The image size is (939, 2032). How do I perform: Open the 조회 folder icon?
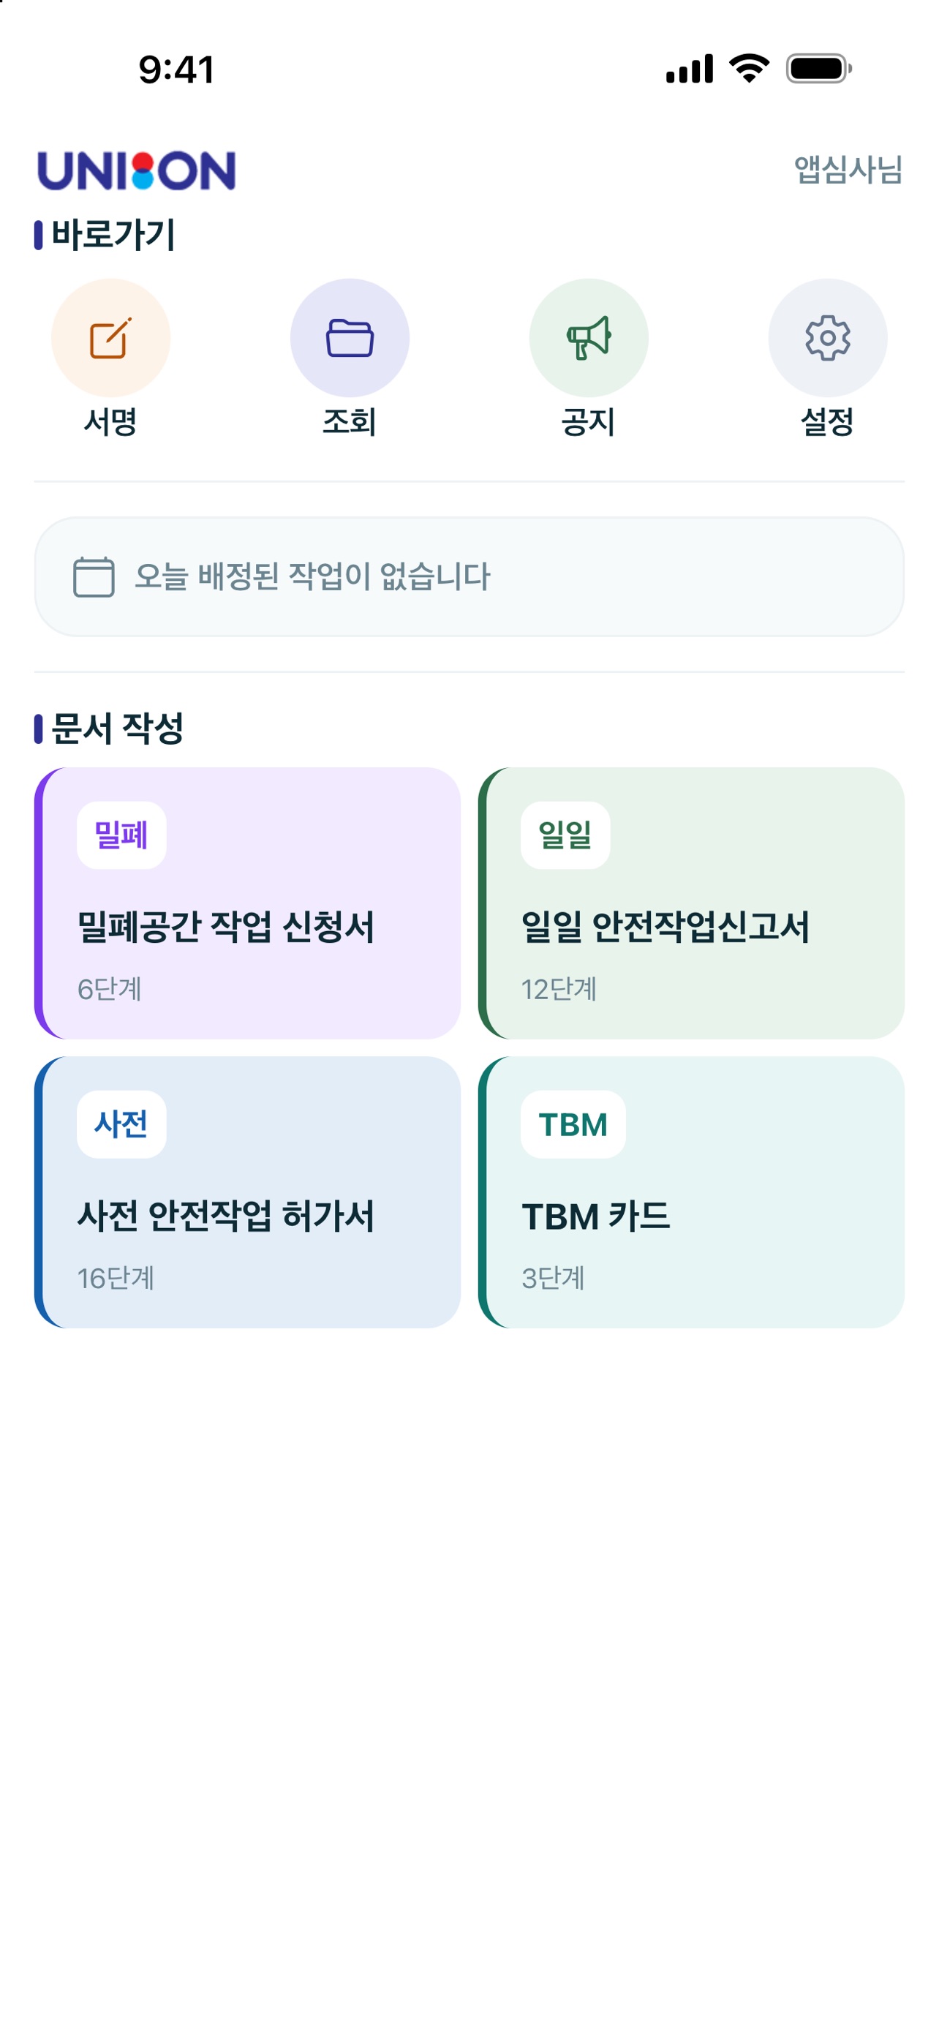[350, 338]
